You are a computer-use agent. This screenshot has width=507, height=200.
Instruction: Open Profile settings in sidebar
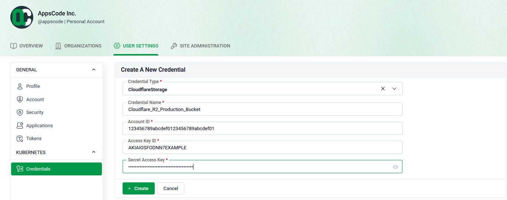pyautogui.click(x=56, y=86)
